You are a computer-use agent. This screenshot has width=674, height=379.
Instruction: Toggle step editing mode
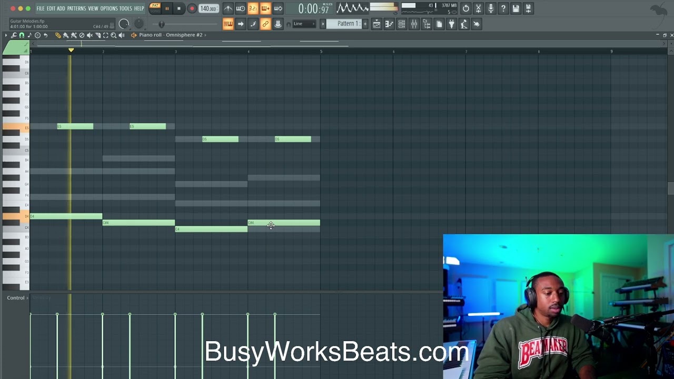(253, 24)
